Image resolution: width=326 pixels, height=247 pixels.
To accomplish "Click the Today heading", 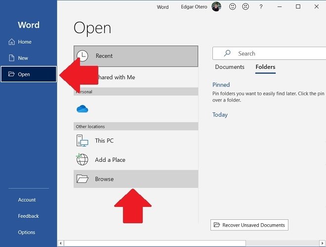I will click(x=220, y=115).
